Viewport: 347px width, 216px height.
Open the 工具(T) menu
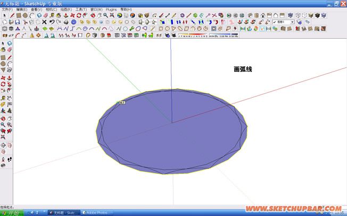click(81, 10)
